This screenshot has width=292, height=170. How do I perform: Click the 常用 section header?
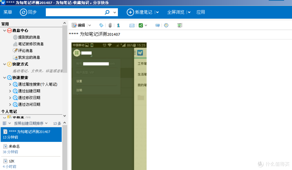coord(5,24)
